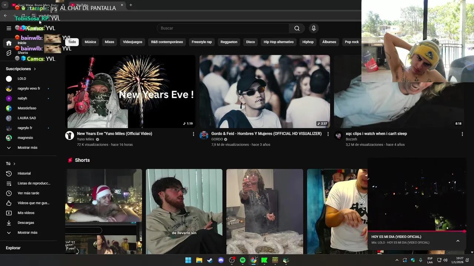Select the Videojuegos filter chip
Viewport: 474px width, 266px height.
click(x=133, y=42)
